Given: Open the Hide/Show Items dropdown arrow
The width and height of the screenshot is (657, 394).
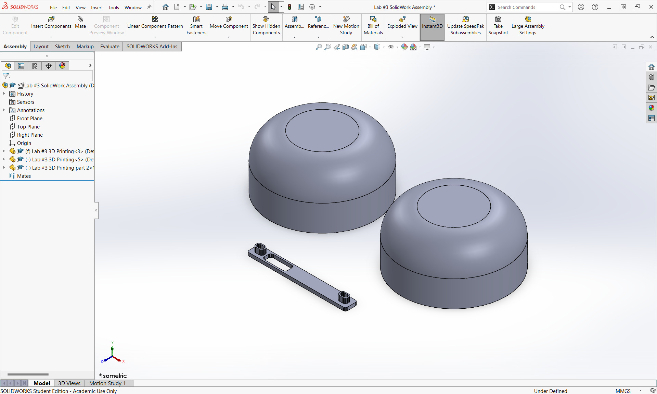Looking at the screenshot, I should click(x=397, y=47).
